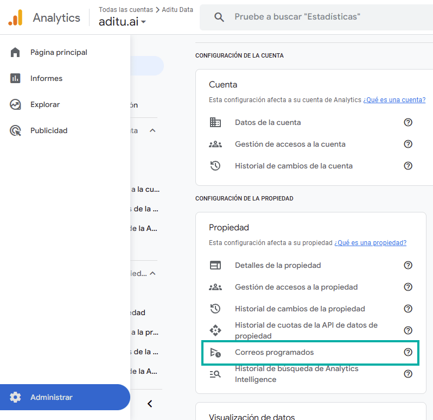Click the Google Analytics logo icon
Viewport: 433px width, 420px height.
(x=16, y=18)
